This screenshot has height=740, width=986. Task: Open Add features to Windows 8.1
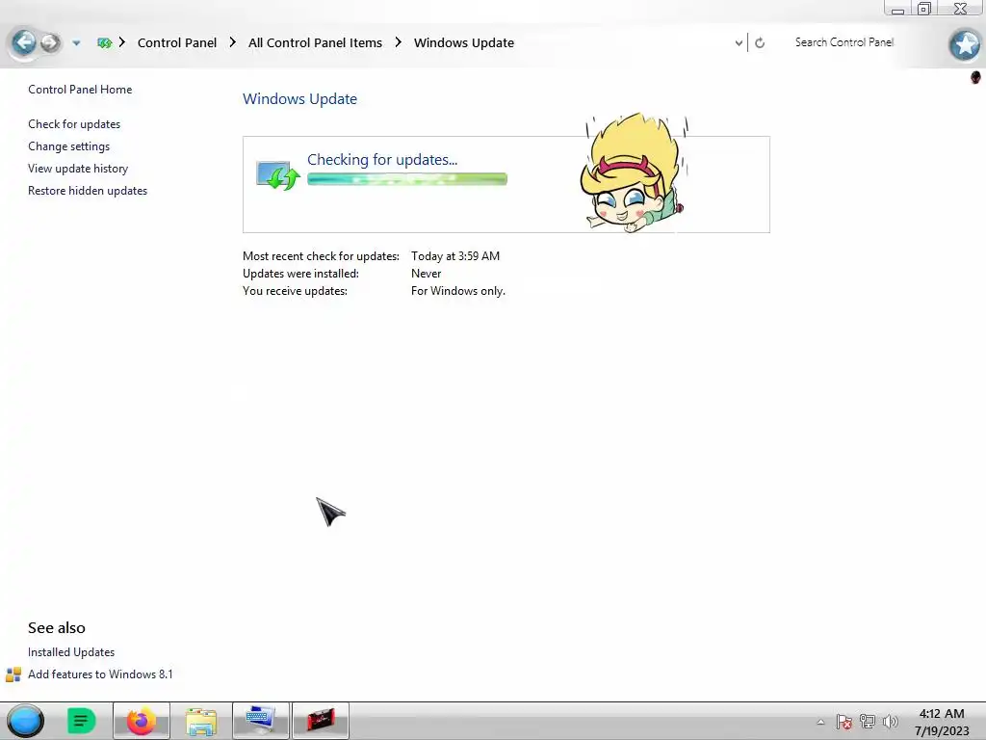pos(100,674)
